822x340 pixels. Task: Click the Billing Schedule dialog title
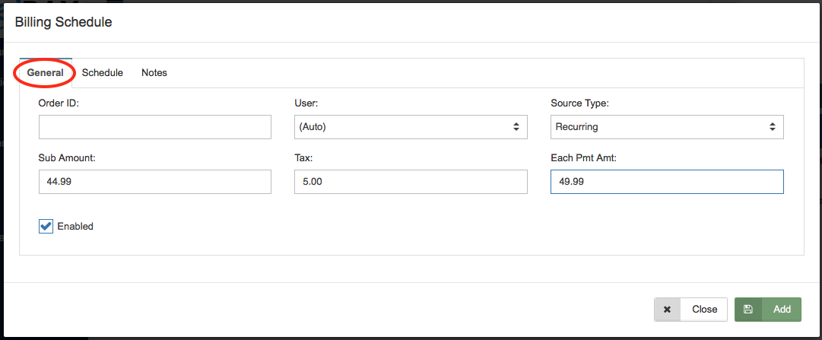pos(64,22)
